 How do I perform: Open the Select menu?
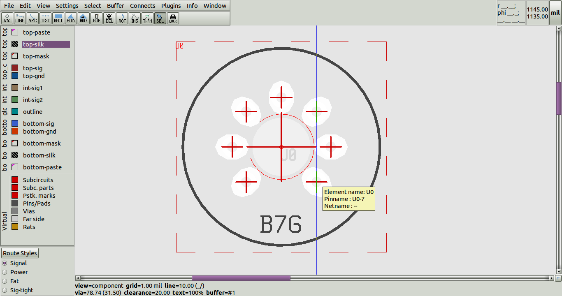(93, 6)
